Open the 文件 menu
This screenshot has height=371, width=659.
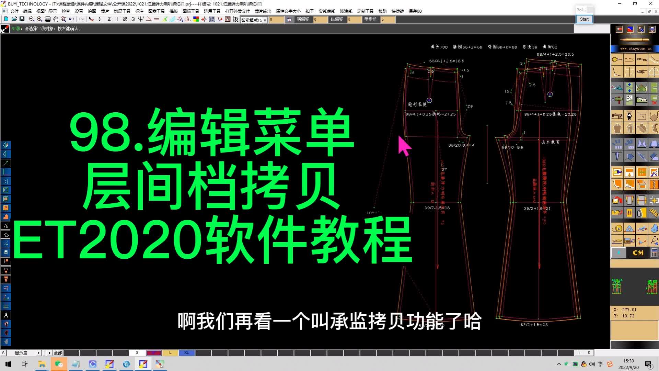point(14,11)
